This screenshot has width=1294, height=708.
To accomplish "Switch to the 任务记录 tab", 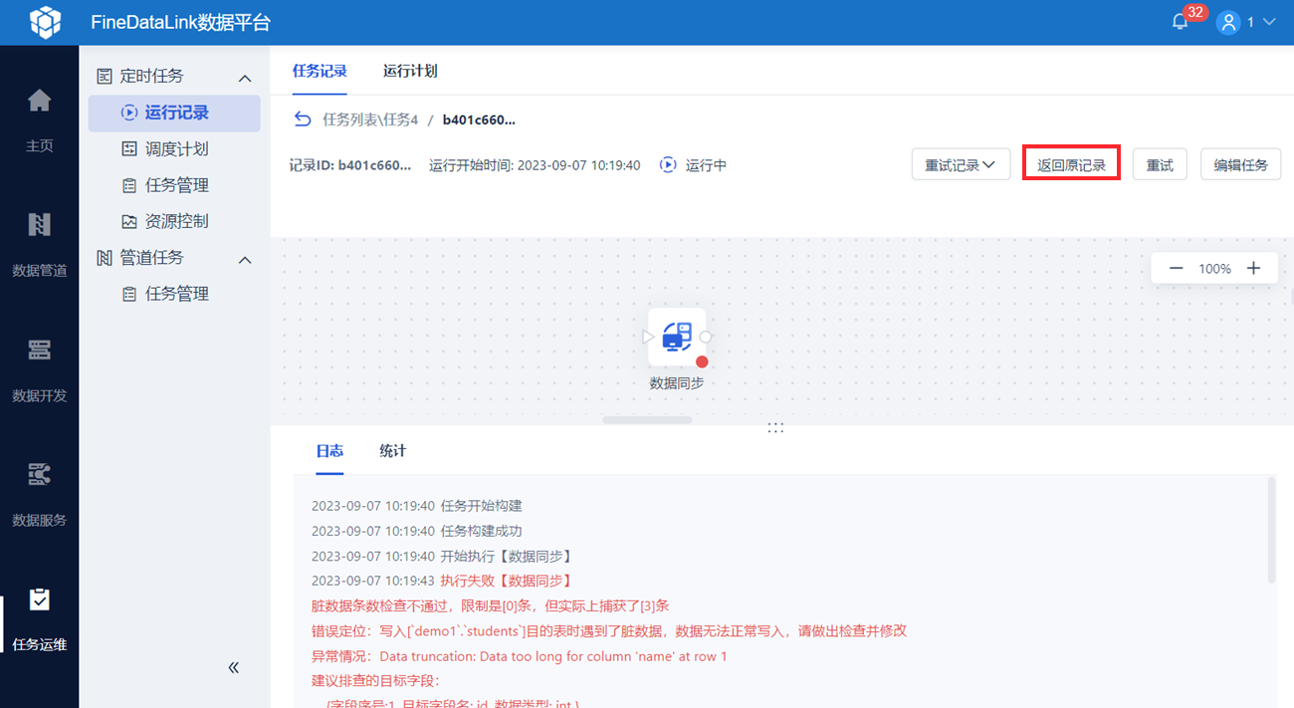I will pyautogui.click(x=320, y=71).
